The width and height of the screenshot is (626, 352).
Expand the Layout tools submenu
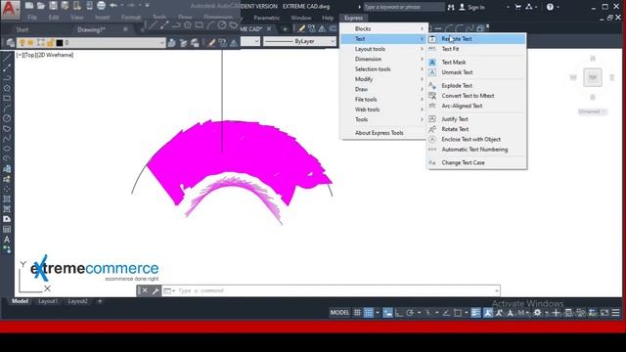383,49
